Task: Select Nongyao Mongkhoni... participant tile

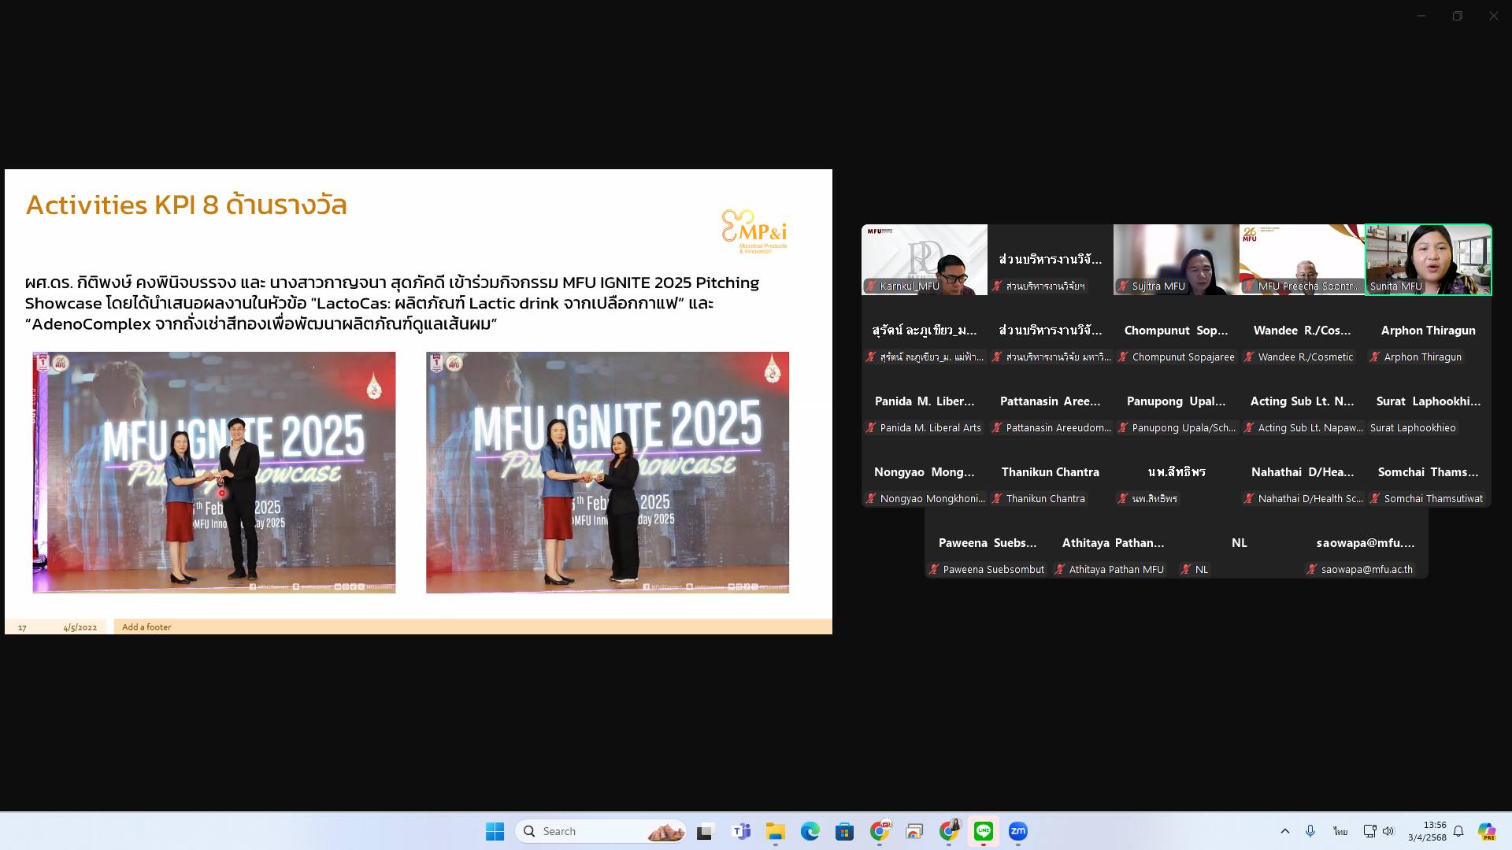Action: [925, 472]
